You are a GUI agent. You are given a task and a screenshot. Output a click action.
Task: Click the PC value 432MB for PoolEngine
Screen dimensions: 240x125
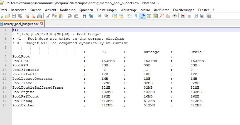click(x=107, y=92)
